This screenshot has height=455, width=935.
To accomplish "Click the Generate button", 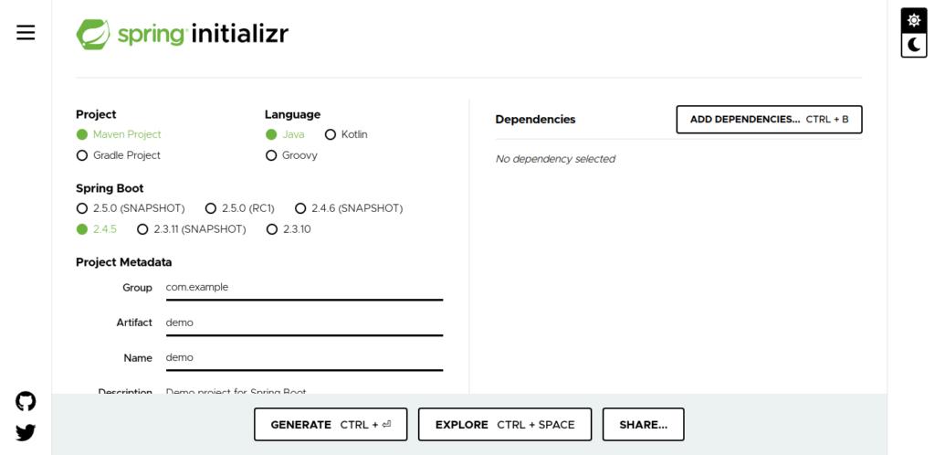I will tap(331, 425).
